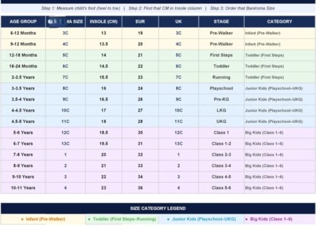The image size is (316, 230).
Task: Select insole value 15.5
Action: [104, 78]
